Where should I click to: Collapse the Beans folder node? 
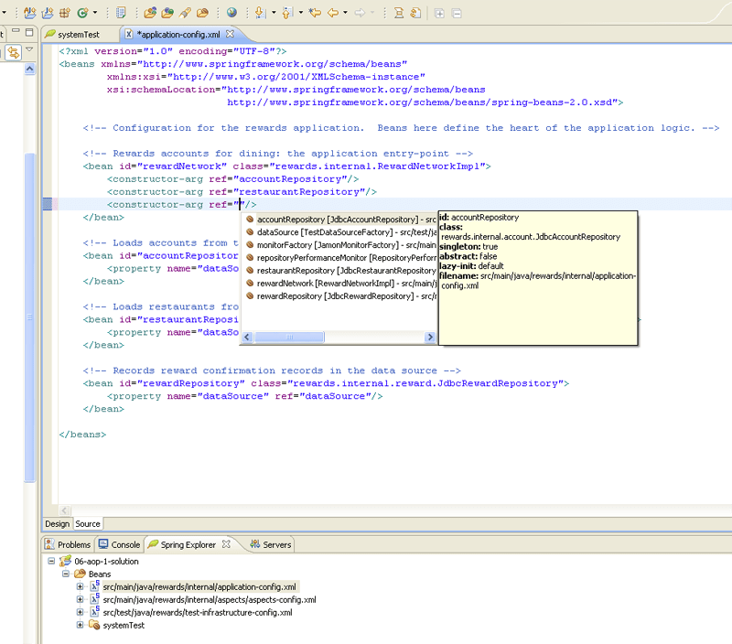coord(66,574)
